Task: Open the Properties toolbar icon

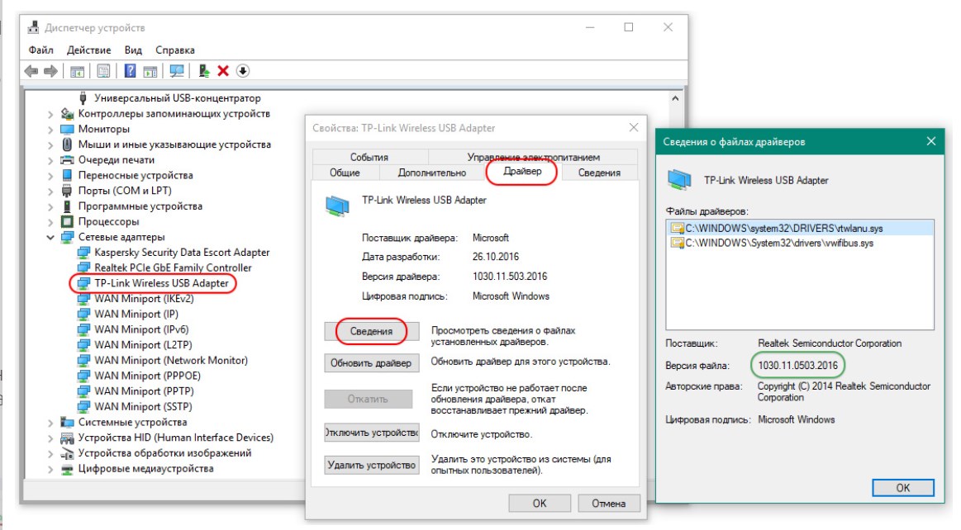Action: click(x=103, y=71)
